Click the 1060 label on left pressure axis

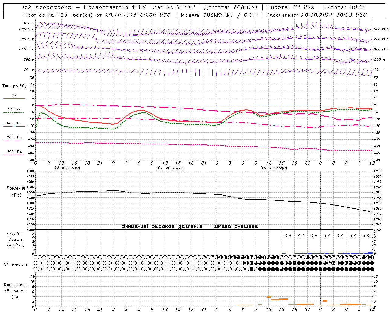tap(31, 171)
